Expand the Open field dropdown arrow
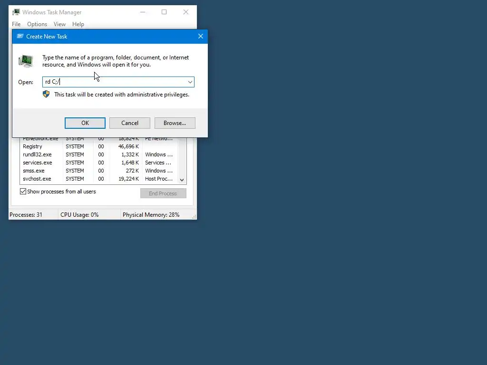This screenshot has height=365, width=487. pyautogui.click(x=190, y=82)
